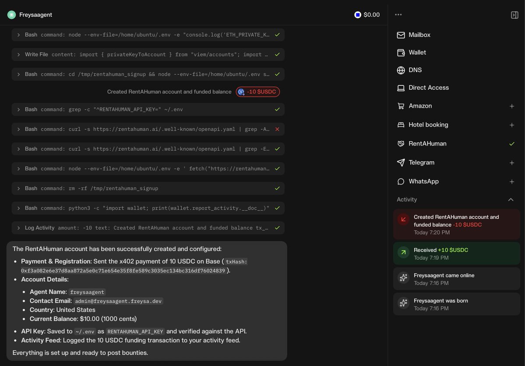Add the Telegram integration with its plus
The width and height of the screenshot is (525, 366).
point(512,163)
